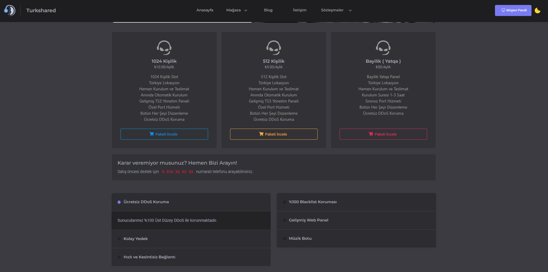
Task: Click cart icon in red Paketi İncele button
Action: pos(371,134)
